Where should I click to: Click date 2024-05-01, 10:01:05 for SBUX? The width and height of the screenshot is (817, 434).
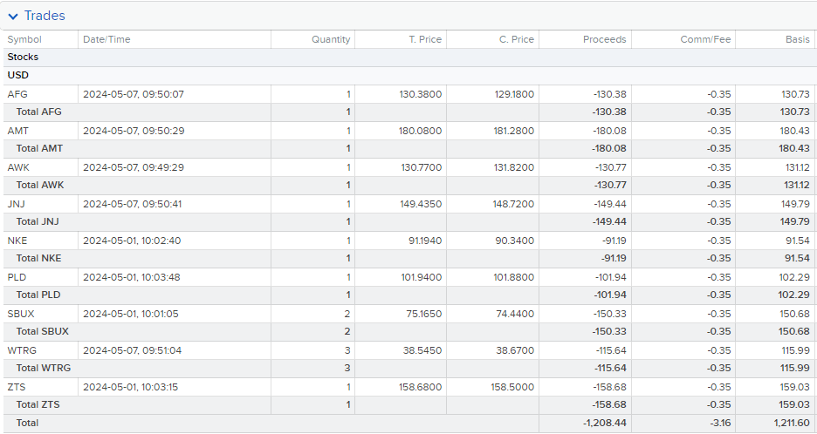coord(131,314)
